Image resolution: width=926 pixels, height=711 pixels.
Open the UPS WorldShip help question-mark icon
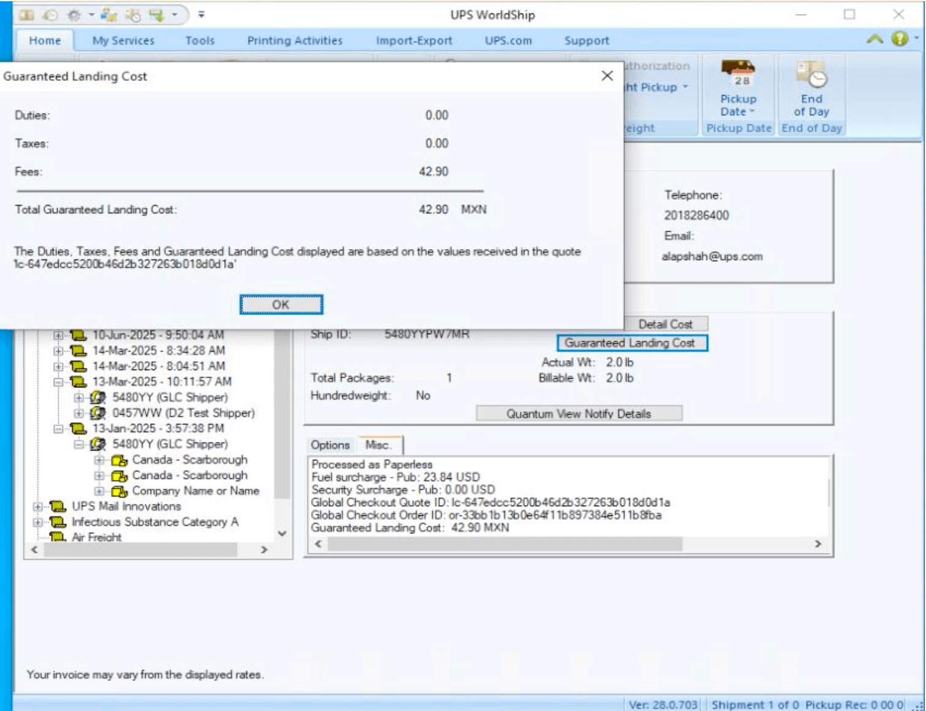(900, 39)
